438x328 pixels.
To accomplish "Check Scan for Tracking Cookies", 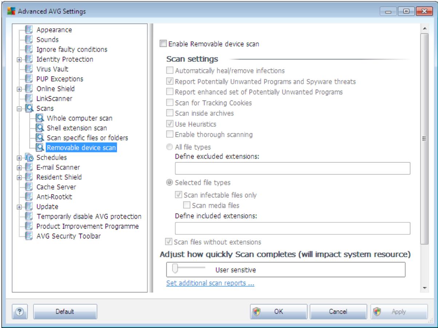I will 170,103.
